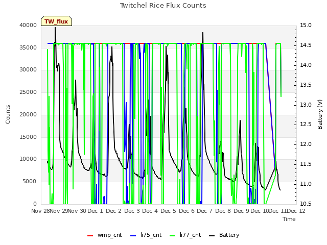Click the Dec 5 date tick
The width and height of the screenshot is (327, 245).
click(x=168, y=211)
